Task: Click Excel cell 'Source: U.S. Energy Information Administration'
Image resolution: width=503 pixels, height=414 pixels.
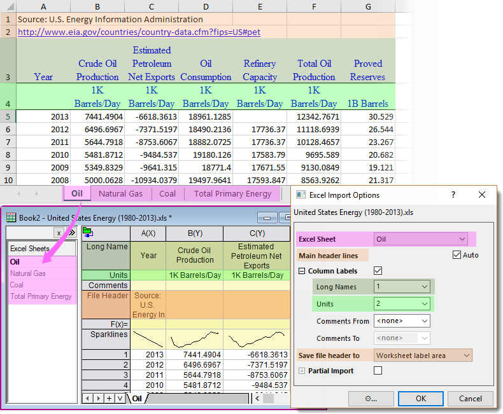Action: click(110, 19)
